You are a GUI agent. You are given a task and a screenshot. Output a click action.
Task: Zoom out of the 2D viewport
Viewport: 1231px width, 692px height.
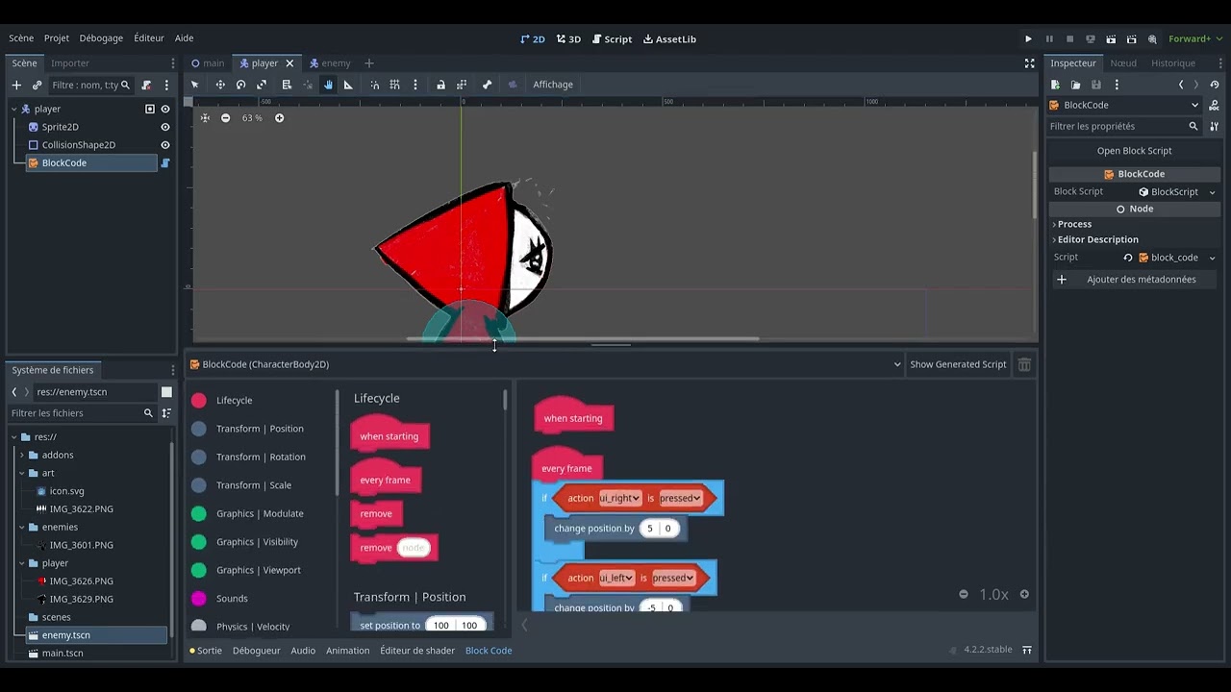pyautogui.click(x=225, y=118)
